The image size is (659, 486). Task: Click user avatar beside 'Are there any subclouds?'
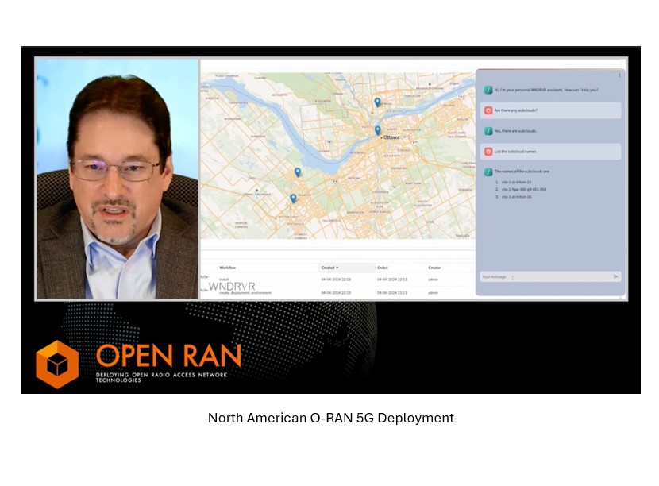coord(488,110)
